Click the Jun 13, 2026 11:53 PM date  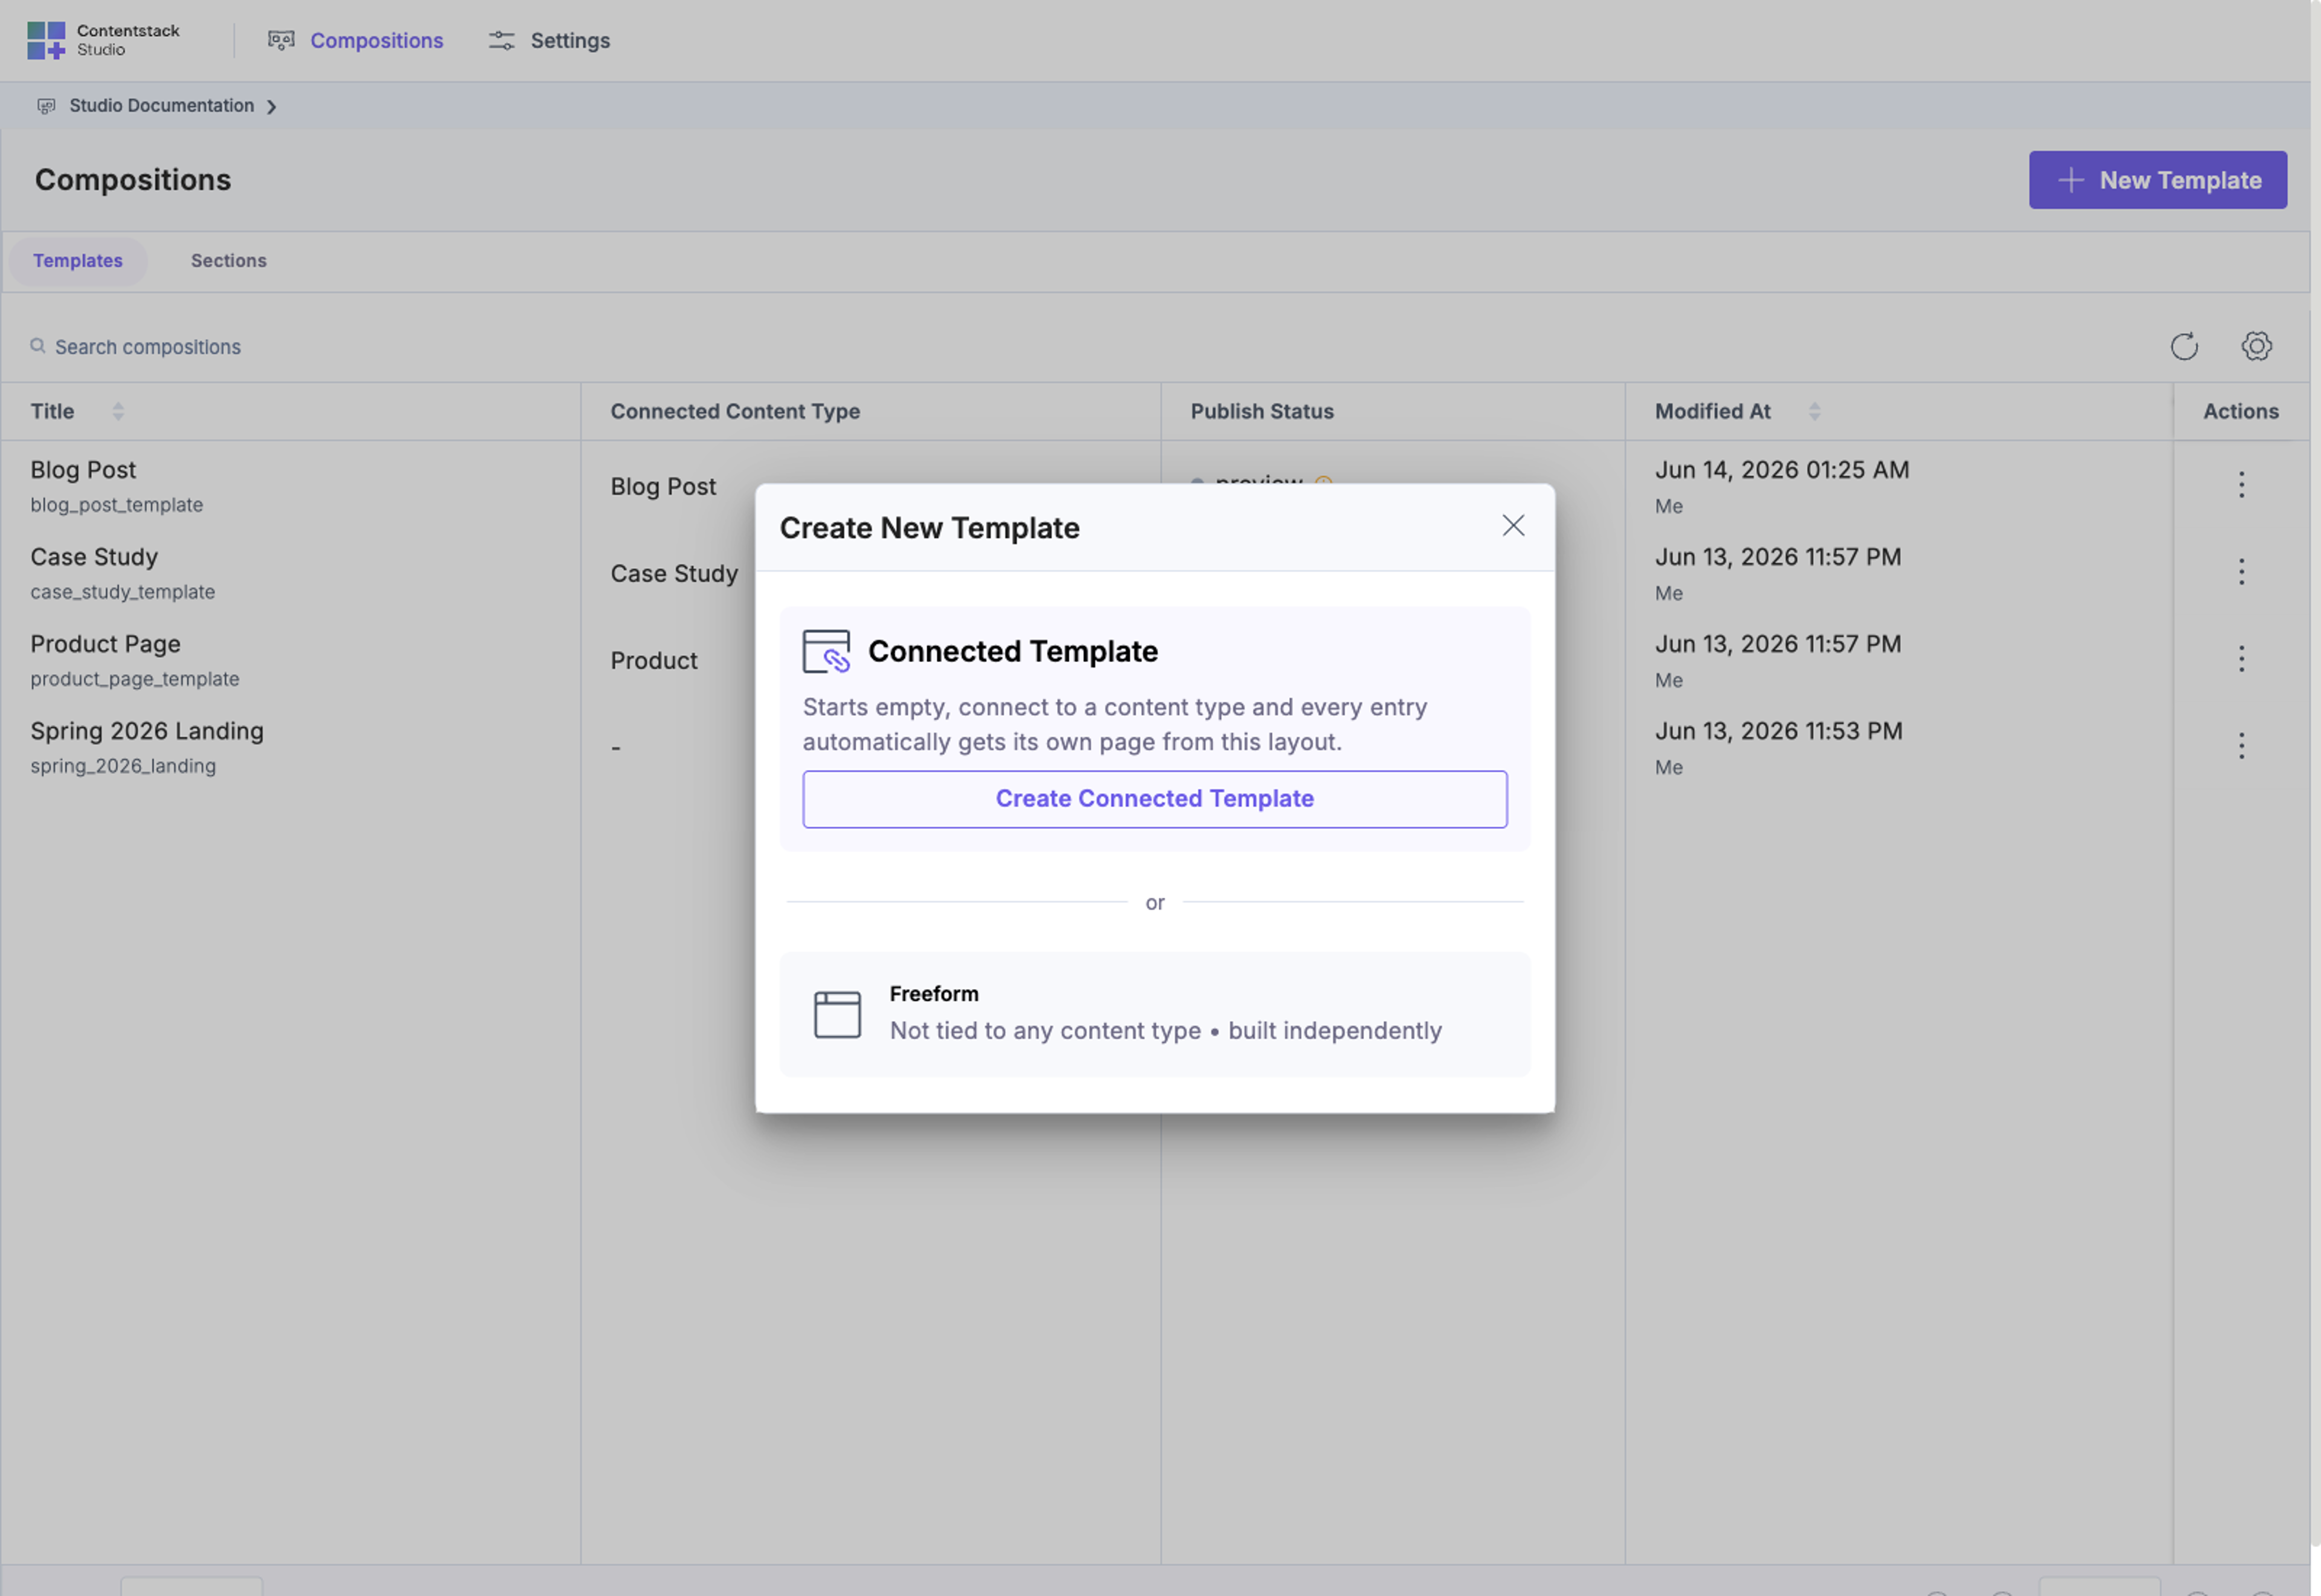point(1778,731)
